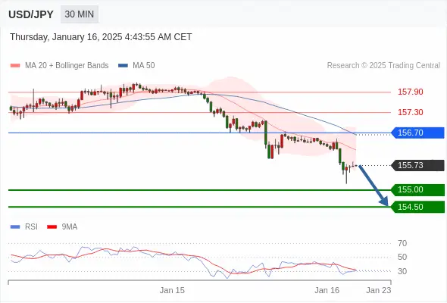This screenshot has width=447, height=303.
Task: Toggle the MA 50 legend swatch
Action: (123, 66)
